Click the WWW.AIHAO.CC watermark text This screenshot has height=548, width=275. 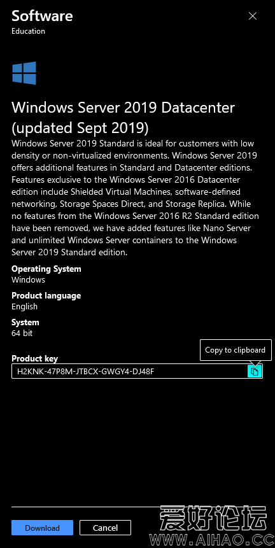tap(211, 538)
